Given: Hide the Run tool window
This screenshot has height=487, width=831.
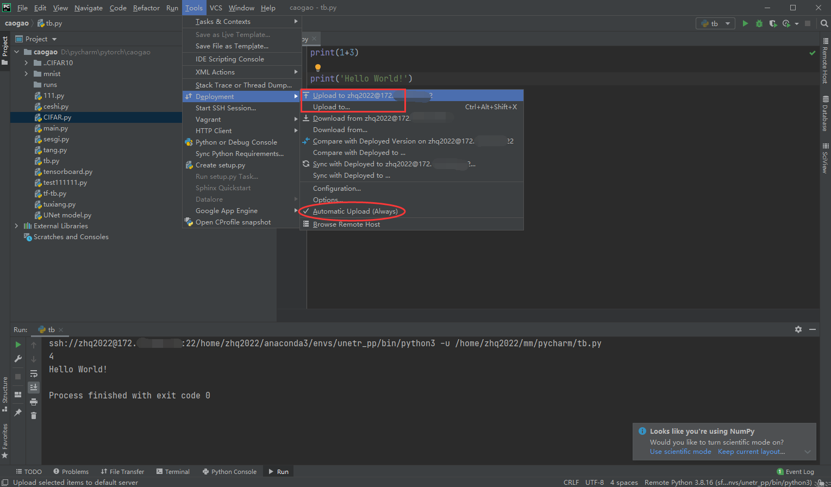Looking at the screenshot, I should 813,329.
